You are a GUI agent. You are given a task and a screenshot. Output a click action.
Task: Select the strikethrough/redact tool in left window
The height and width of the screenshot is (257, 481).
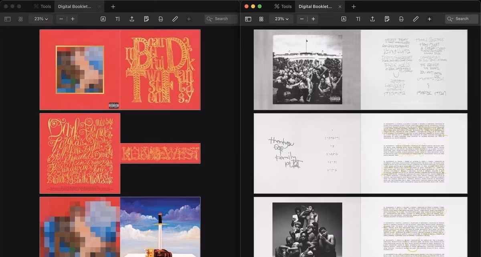click(x=161, y=19)
